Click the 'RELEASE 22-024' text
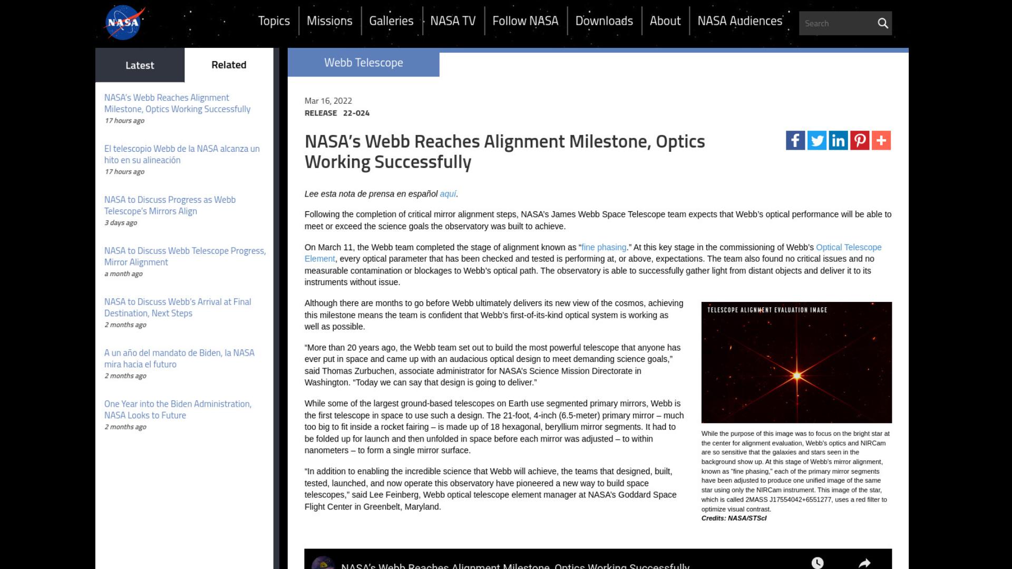The width and height of the screenshot is (1012, 569). tap(337, 113)
